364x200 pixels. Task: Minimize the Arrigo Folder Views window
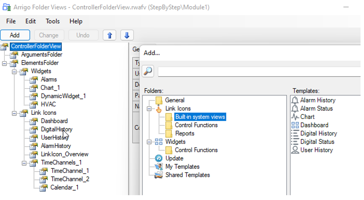[x=346, y=7]
